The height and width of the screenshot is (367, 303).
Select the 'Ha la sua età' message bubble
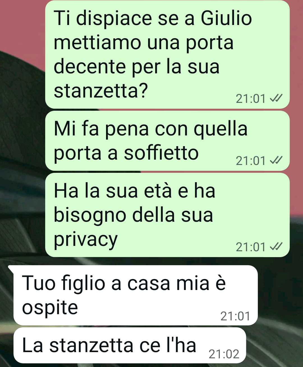pyautogui.click(x=167, y=215)
